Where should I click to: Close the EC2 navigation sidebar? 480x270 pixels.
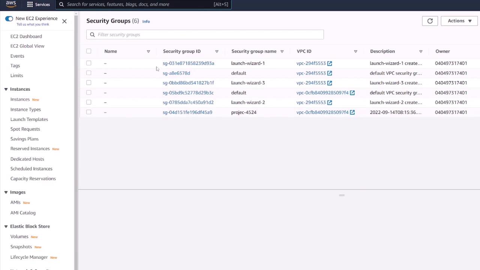(64, 21)
